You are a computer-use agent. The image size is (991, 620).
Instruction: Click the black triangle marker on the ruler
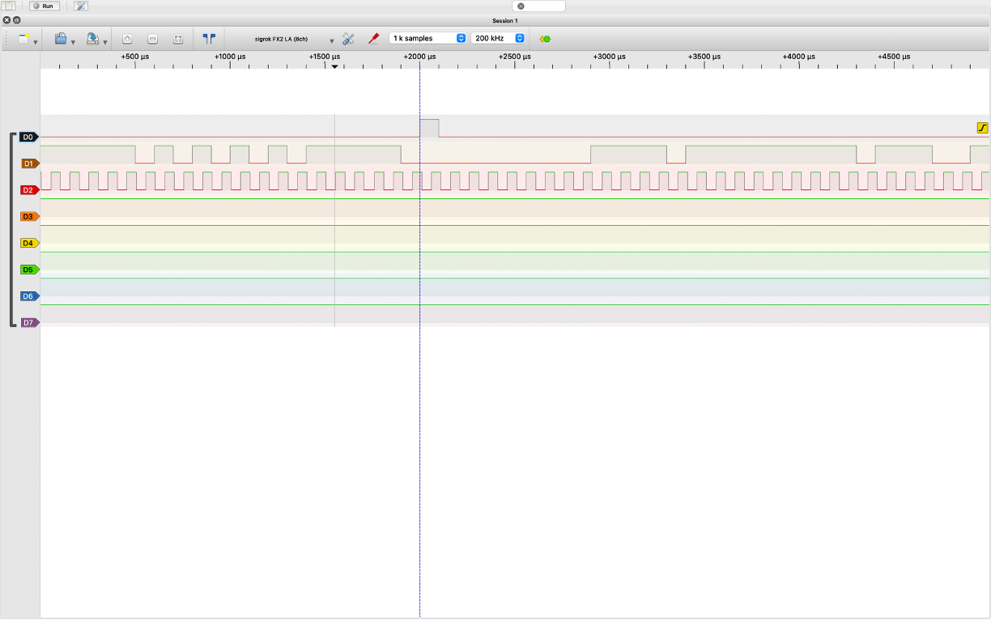[x=334, y=66]
